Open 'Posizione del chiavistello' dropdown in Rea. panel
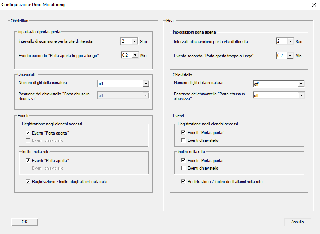Image resolution: width=320 pixels, height=234 pixels. pos(301,95)
